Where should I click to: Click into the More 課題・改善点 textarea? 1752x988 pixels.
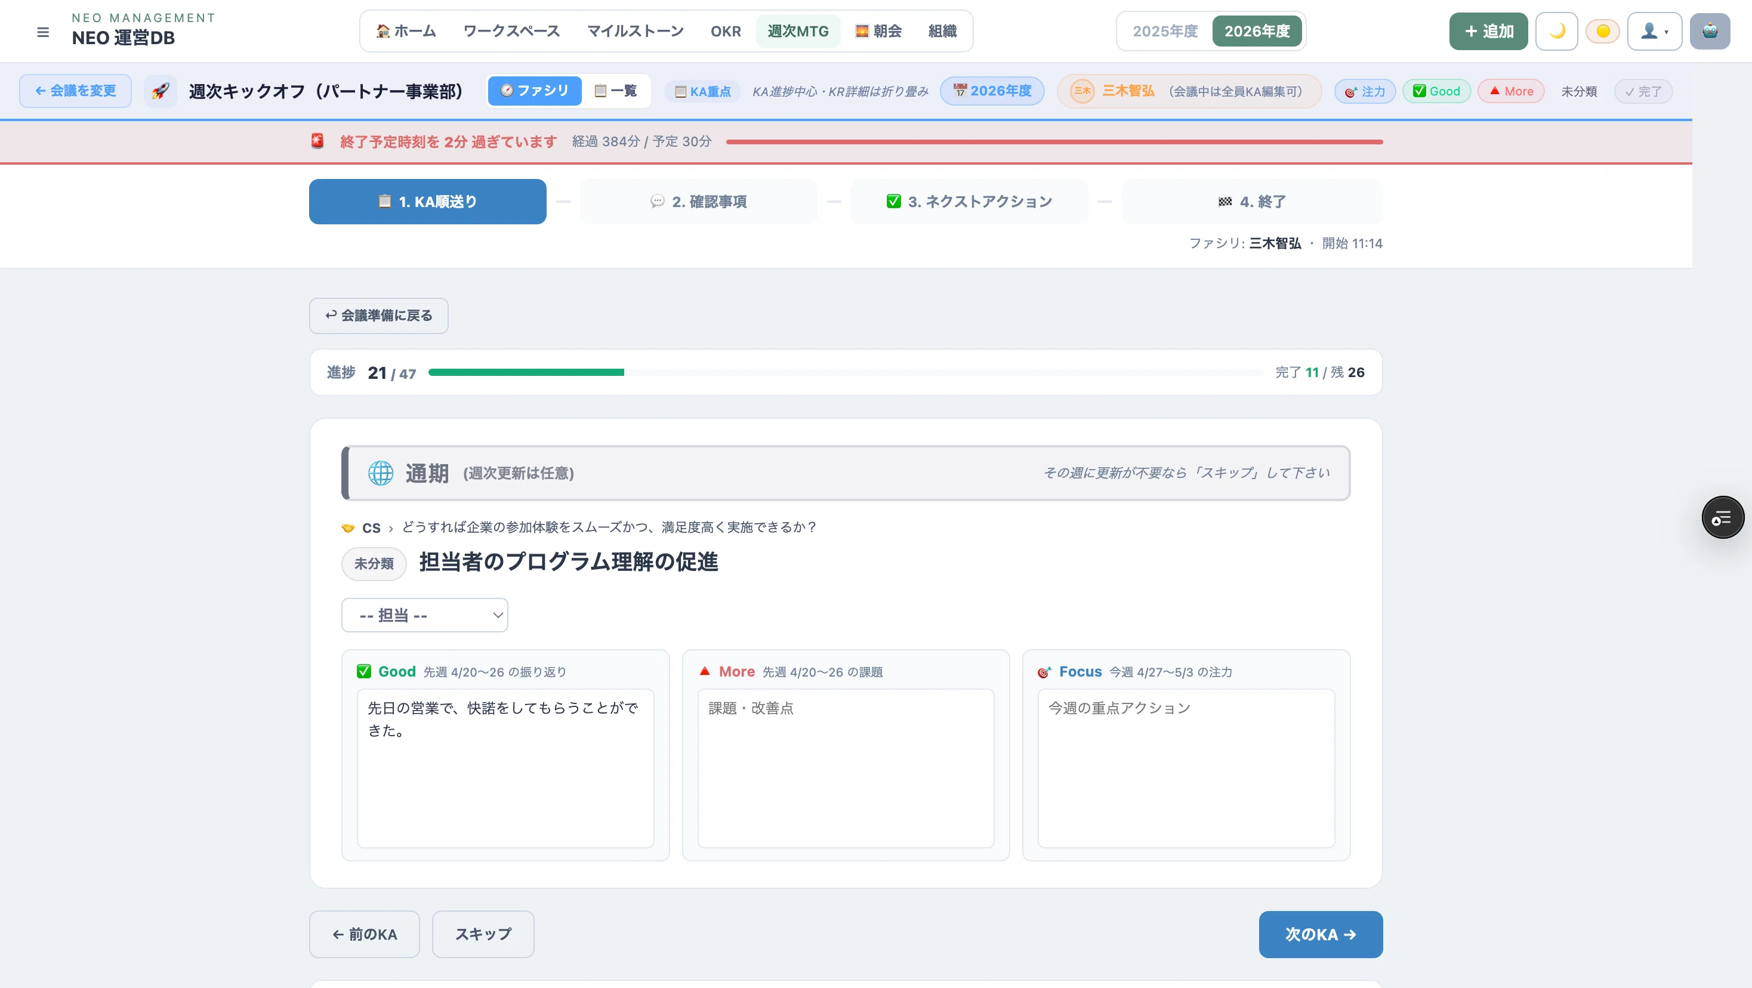click(846, 768)
